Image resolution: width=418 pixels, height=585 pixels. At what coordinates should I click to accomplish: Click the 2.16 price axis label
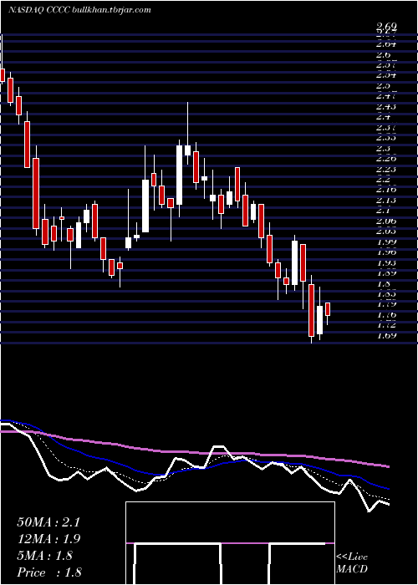tap(386, 190)
